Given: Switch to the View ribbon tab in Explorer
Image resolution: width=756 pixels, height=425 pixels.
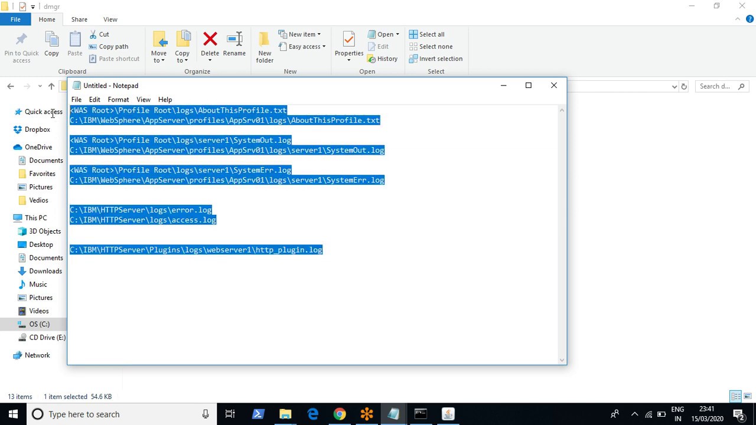Looking at the screenshot, I should click(x=110, y=19).
